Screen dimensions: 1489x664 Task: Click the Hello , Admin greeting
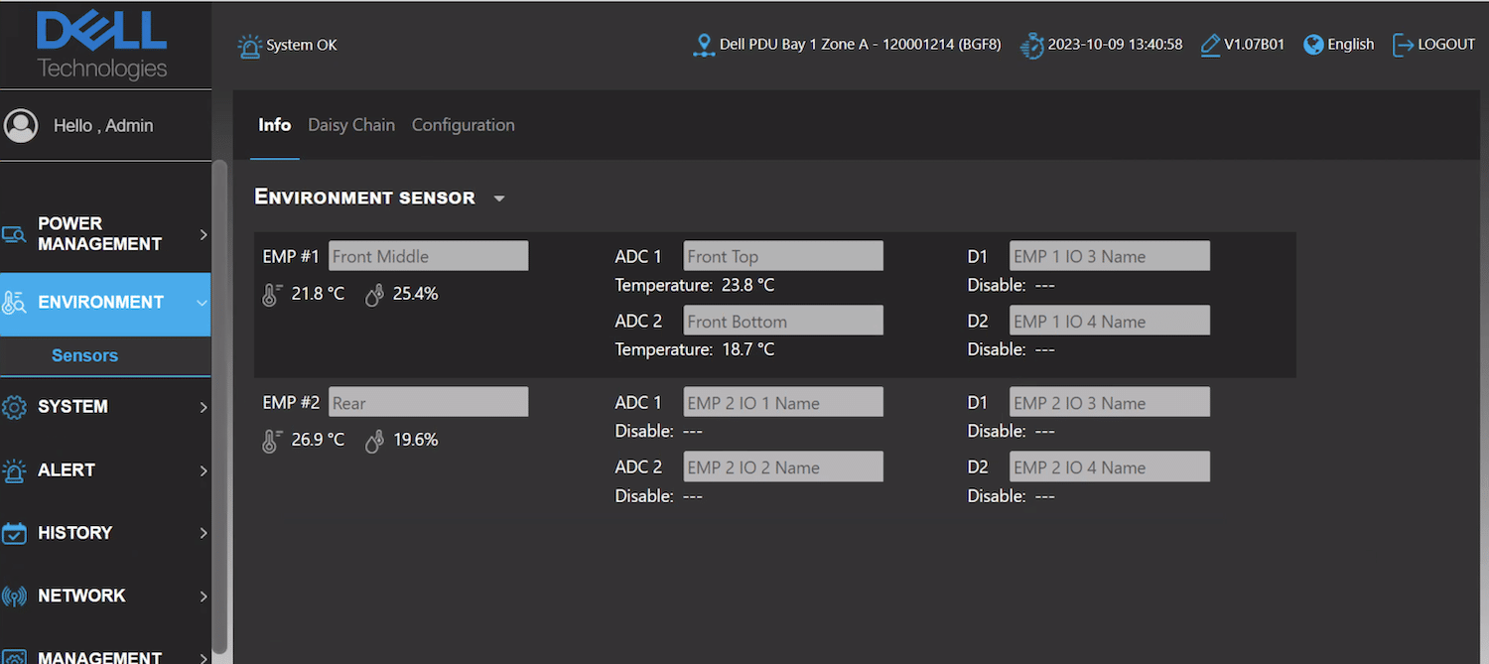103,126
